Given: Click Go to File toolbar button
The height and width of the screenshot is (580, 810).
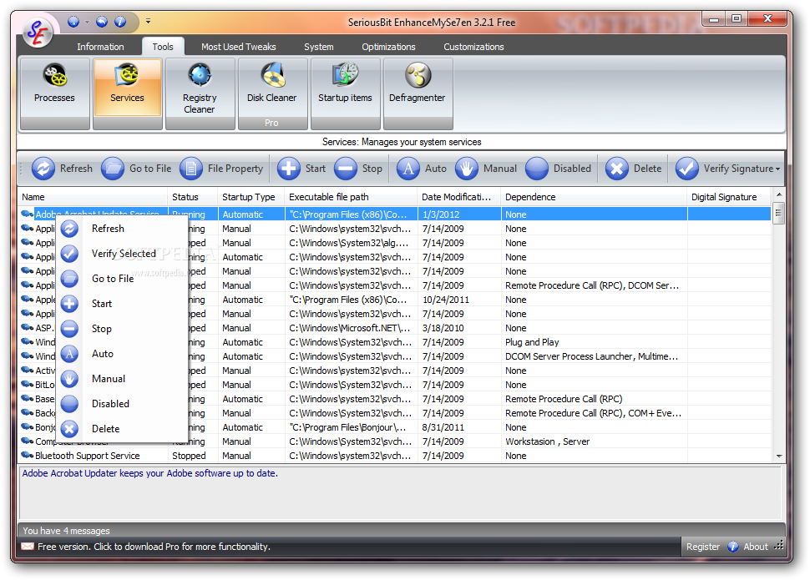Looking at the screenshot, I should tap(136, 169).
